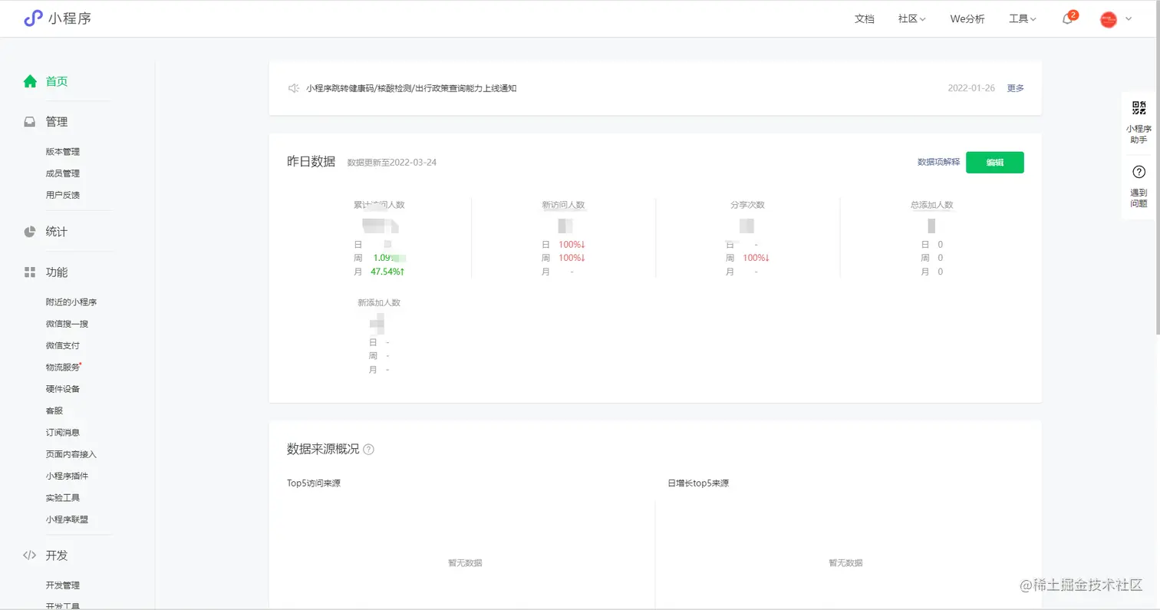The image size is (1160, 610).
Task: Click the red account avatar
Action: (1108, 19)
